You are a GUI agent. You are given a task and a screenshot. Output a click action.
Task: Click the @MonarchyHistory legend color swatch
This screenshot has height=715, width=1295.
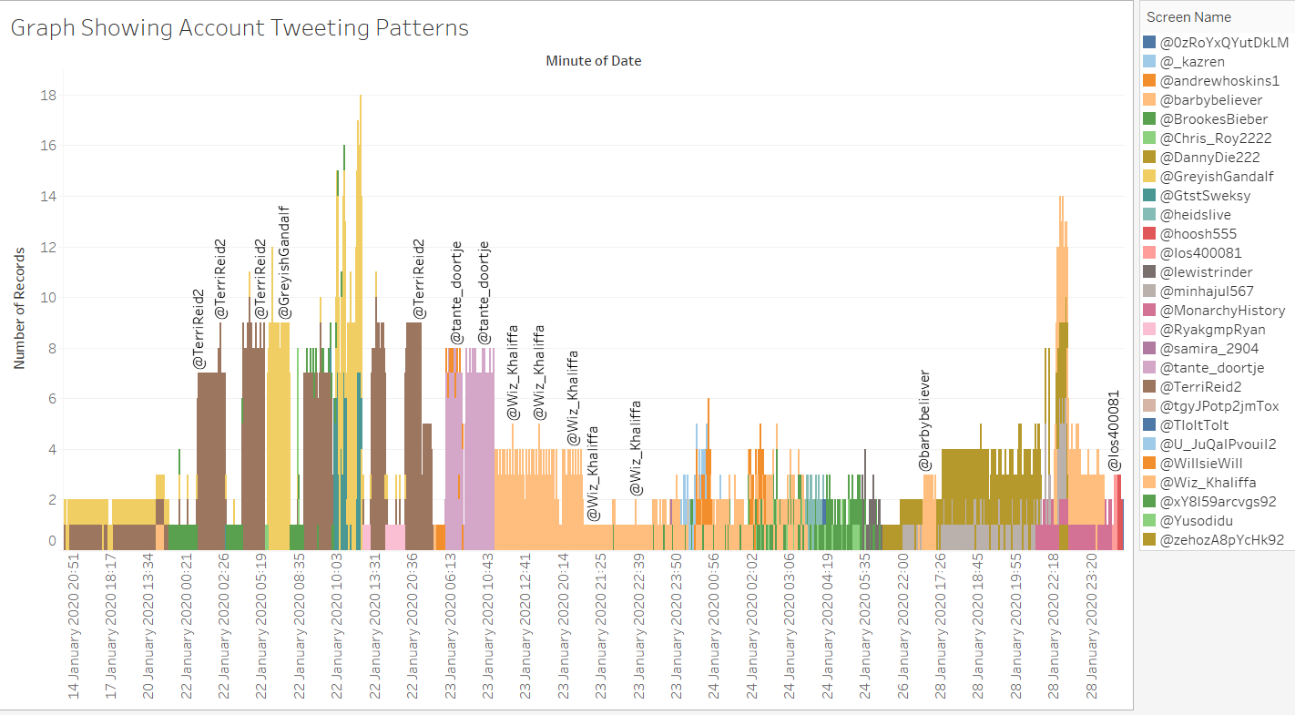1149,311
